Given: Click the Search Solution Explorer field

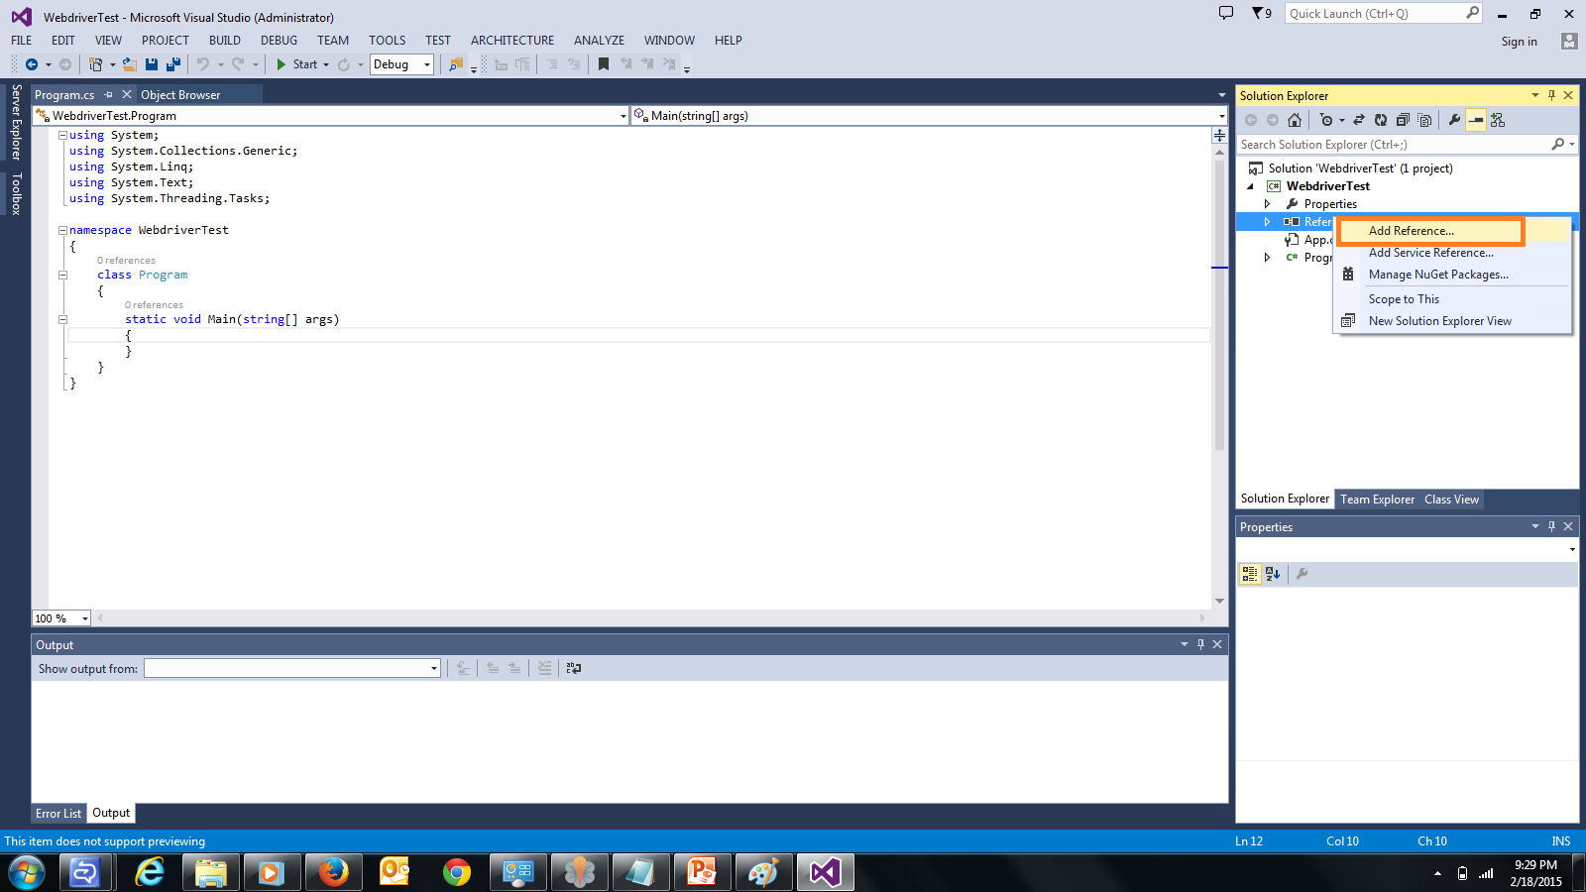Looking at the screenshot, I should tap(1388, 144).
